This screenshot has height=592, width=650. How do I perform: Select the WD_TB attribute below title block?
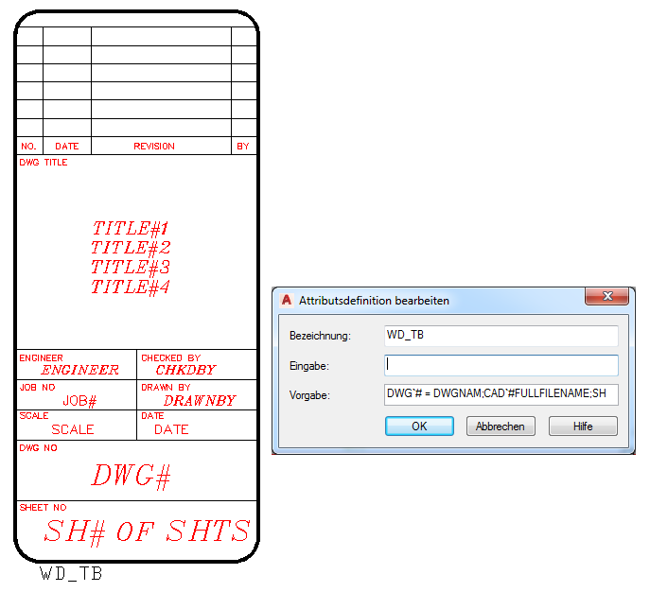(71, 574)
